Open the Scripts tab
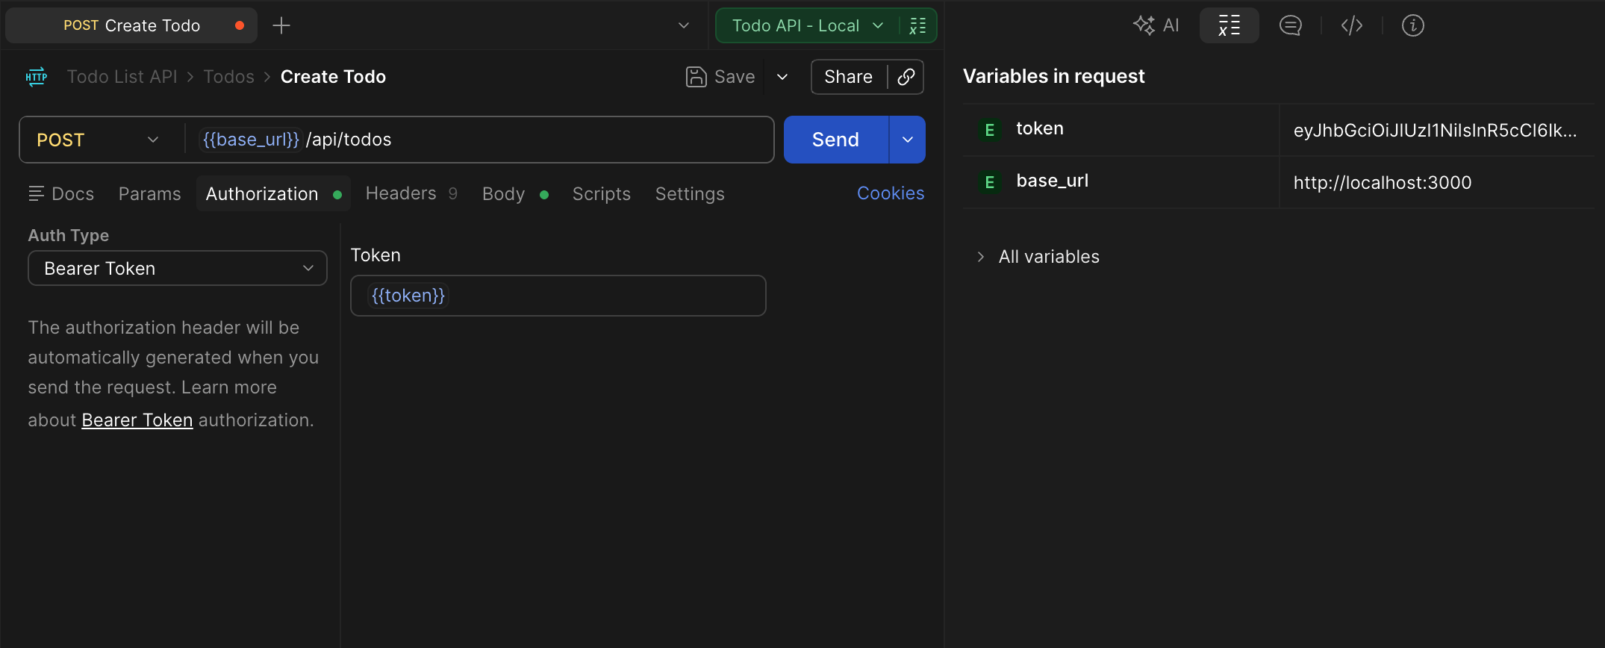 601,194
